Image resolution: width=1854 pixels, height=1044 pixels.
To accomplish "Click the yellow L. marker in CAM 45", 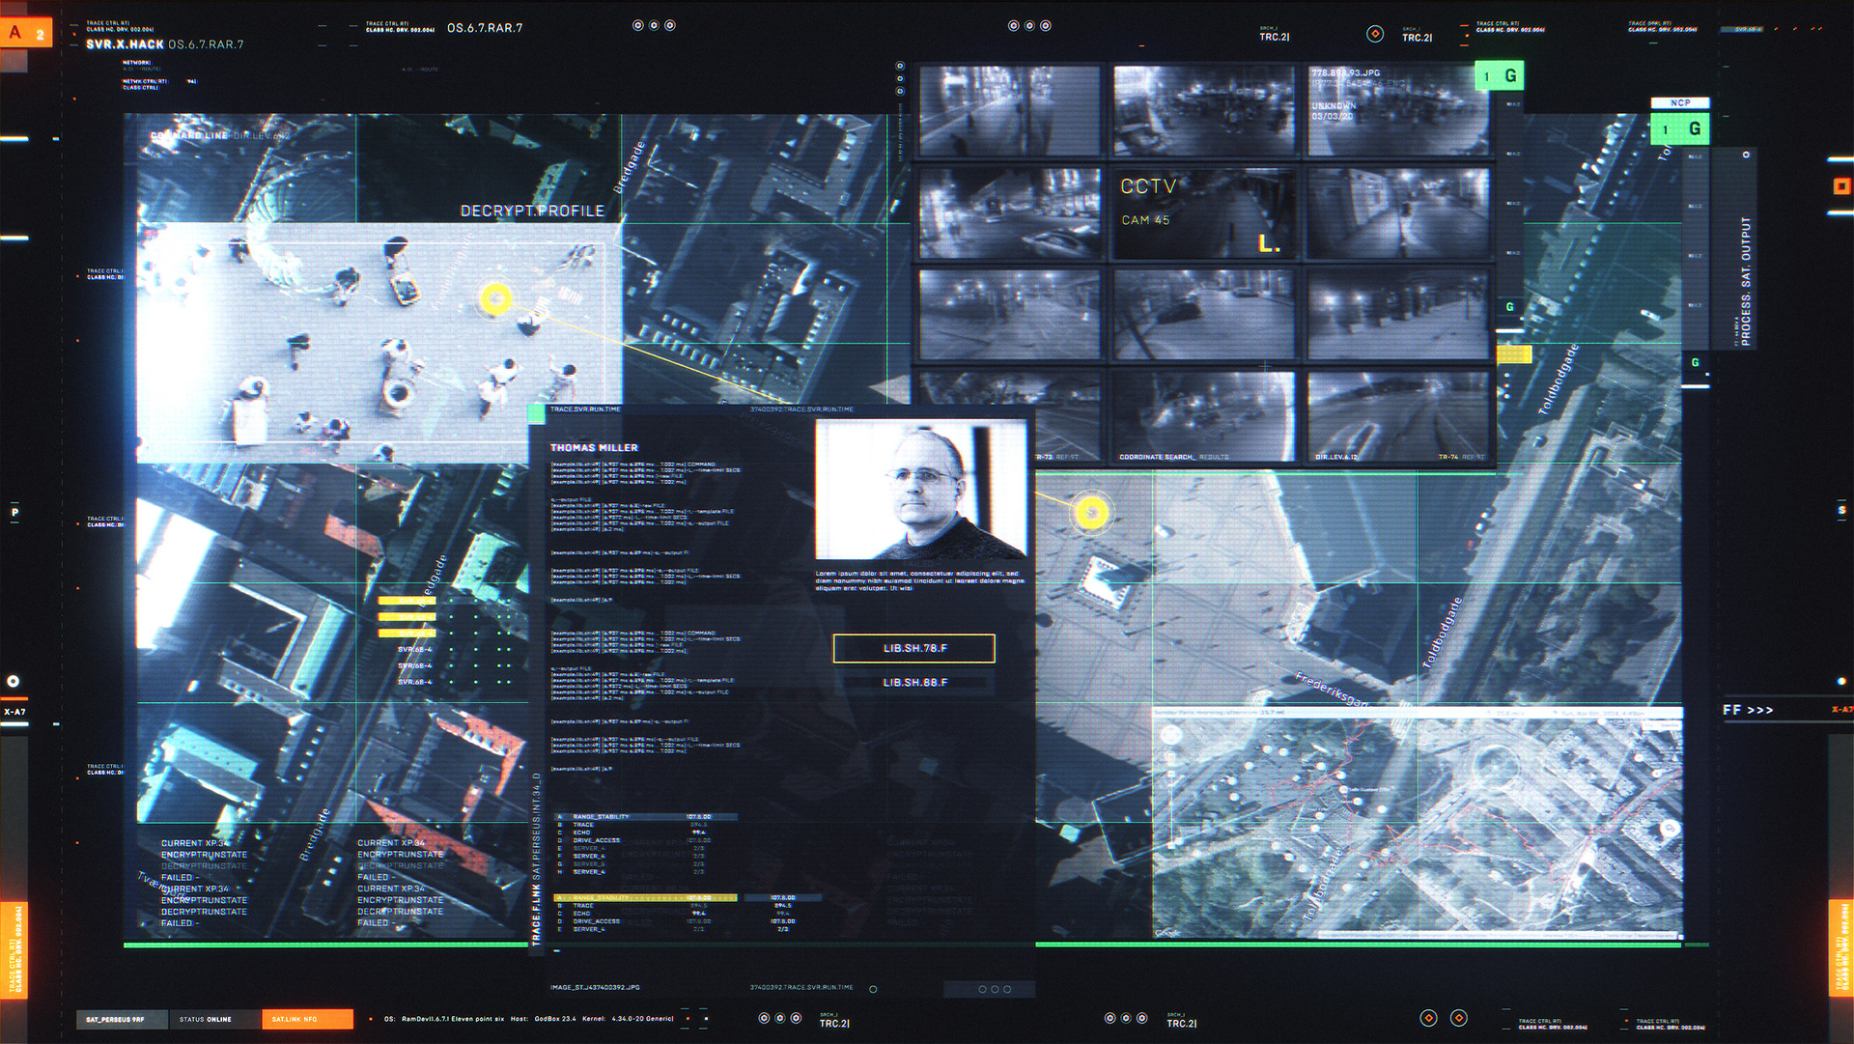I will [1269, 244].
